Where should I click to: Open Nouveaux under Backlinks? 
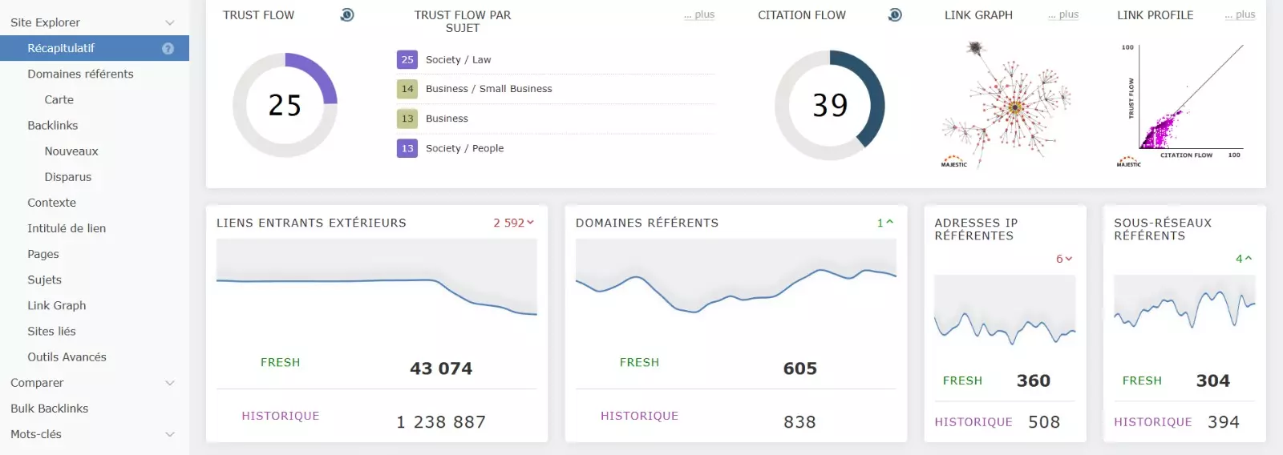pyautogui.click(x=71, y=151)
